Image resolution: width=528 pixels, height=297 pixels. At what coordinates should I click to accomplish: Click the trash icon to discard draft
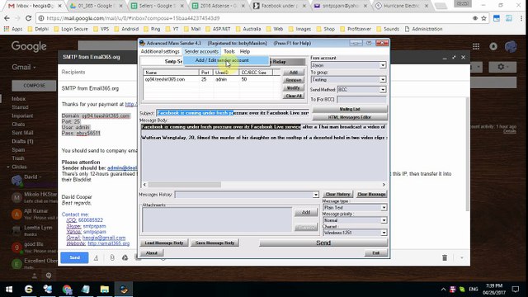pos(445,258)
